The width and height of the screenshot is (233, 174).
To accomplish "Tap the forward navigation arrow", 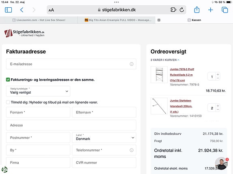I will tap(34, 10).
